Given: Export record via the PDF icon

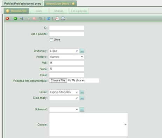Looking at the screenshot, I should tap(57, 18).
